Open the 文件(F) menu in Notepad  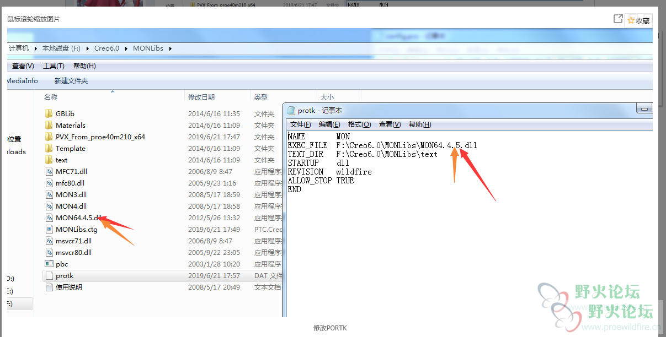coord(301,124)
